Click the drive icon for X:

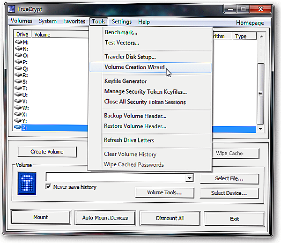click(19, 114)
